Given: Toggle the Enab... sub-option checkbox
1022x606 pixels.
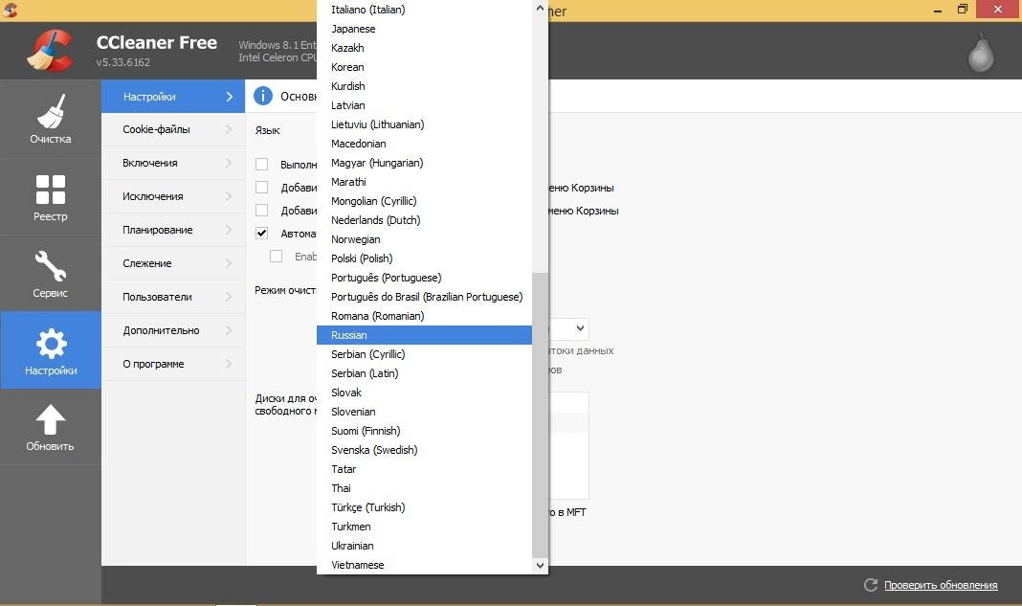Looking at the screenshot, I should coord(277,257).
